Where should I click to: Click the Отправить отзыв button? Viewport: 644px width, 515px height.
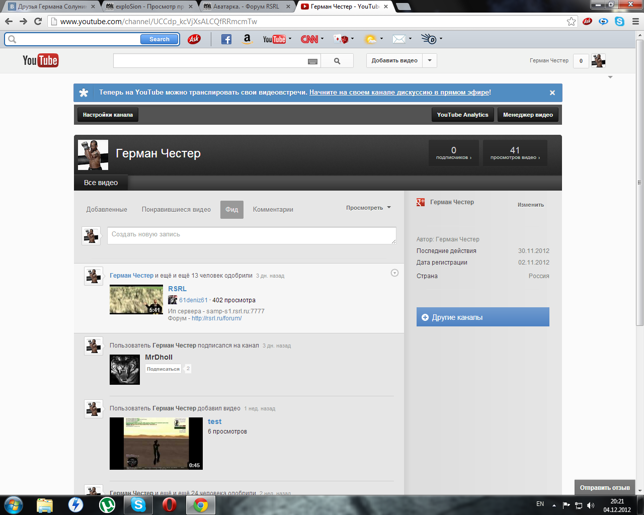click(x=605, y=487)
